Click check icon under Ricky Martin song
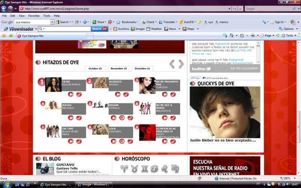The width and height of the screenshot is (301, 188). tap(173, 142)
